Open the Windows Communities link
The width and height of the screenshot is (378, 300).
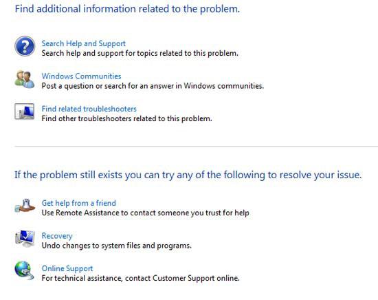pyautogui.click(x=81, y=76)
